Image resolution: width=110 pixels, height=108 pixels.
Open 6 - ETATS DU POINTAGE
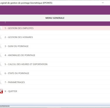pyautogui.click(x=17, y=73)
